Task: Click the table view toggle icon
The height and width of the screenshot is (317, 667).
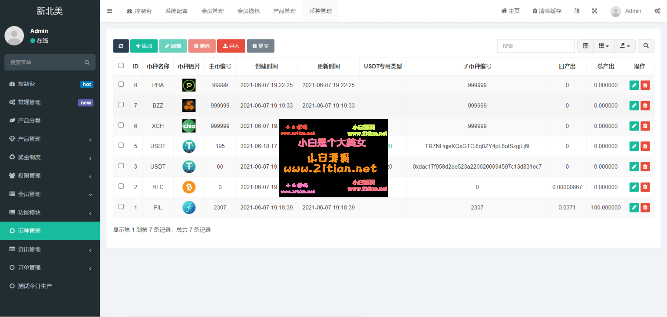Action: point(585,46)
